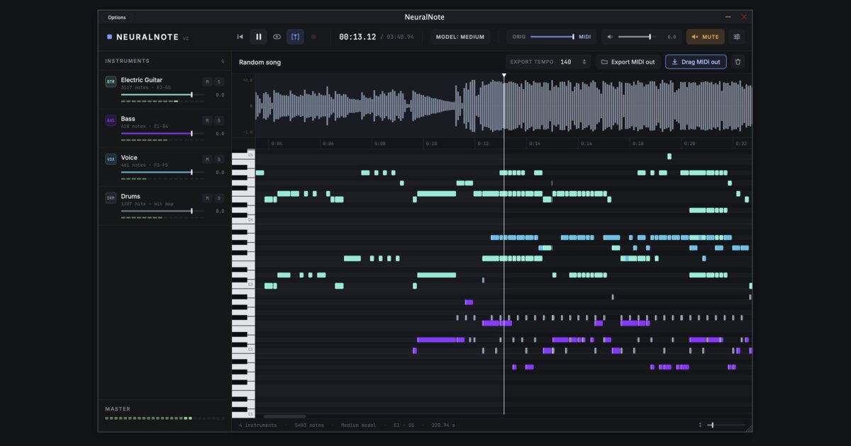Click the horizontal piano roll scrollbar

coord(284,416)
